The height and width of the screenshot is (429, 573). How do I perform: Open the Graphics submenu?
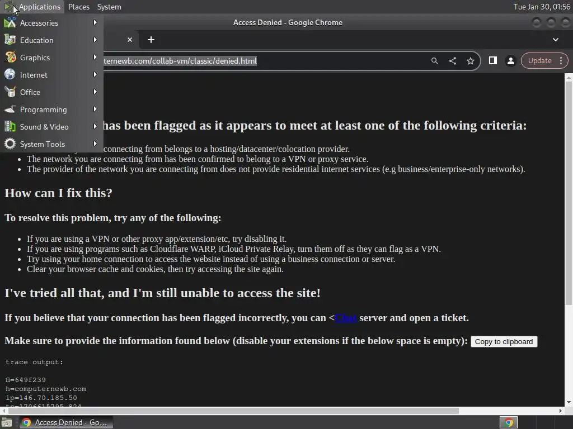[51, 58]
